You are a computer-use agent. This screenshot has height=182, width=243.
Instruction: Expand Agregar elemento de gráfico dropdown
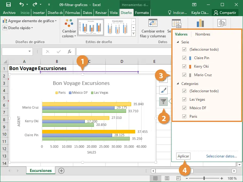[30, 21]
